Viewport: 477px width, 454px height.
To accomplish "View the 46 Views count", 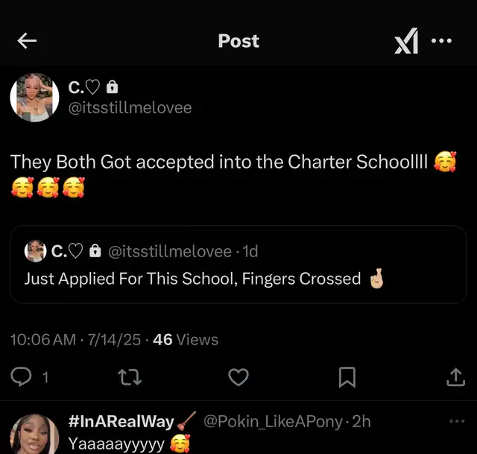I will click(185, 339).
